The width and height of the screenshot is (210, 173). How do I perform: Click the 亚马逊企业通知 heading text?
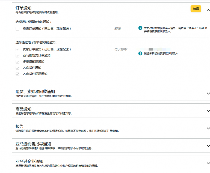pos(29,161)
